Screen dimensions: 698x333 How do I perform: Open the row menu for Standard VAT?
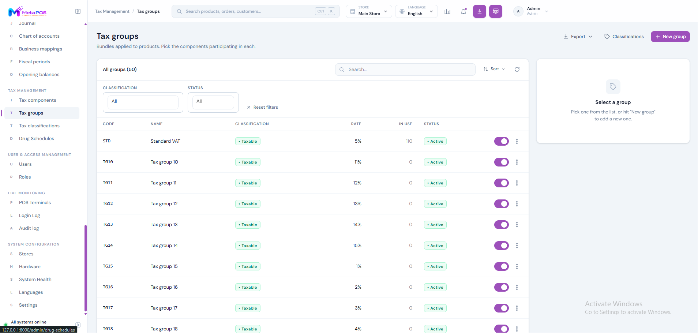pyautogui.click(x=517, y=141)
